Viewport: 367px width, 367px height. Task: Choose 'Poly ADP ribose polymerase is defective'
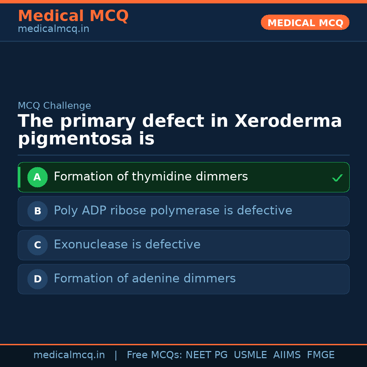173,211
